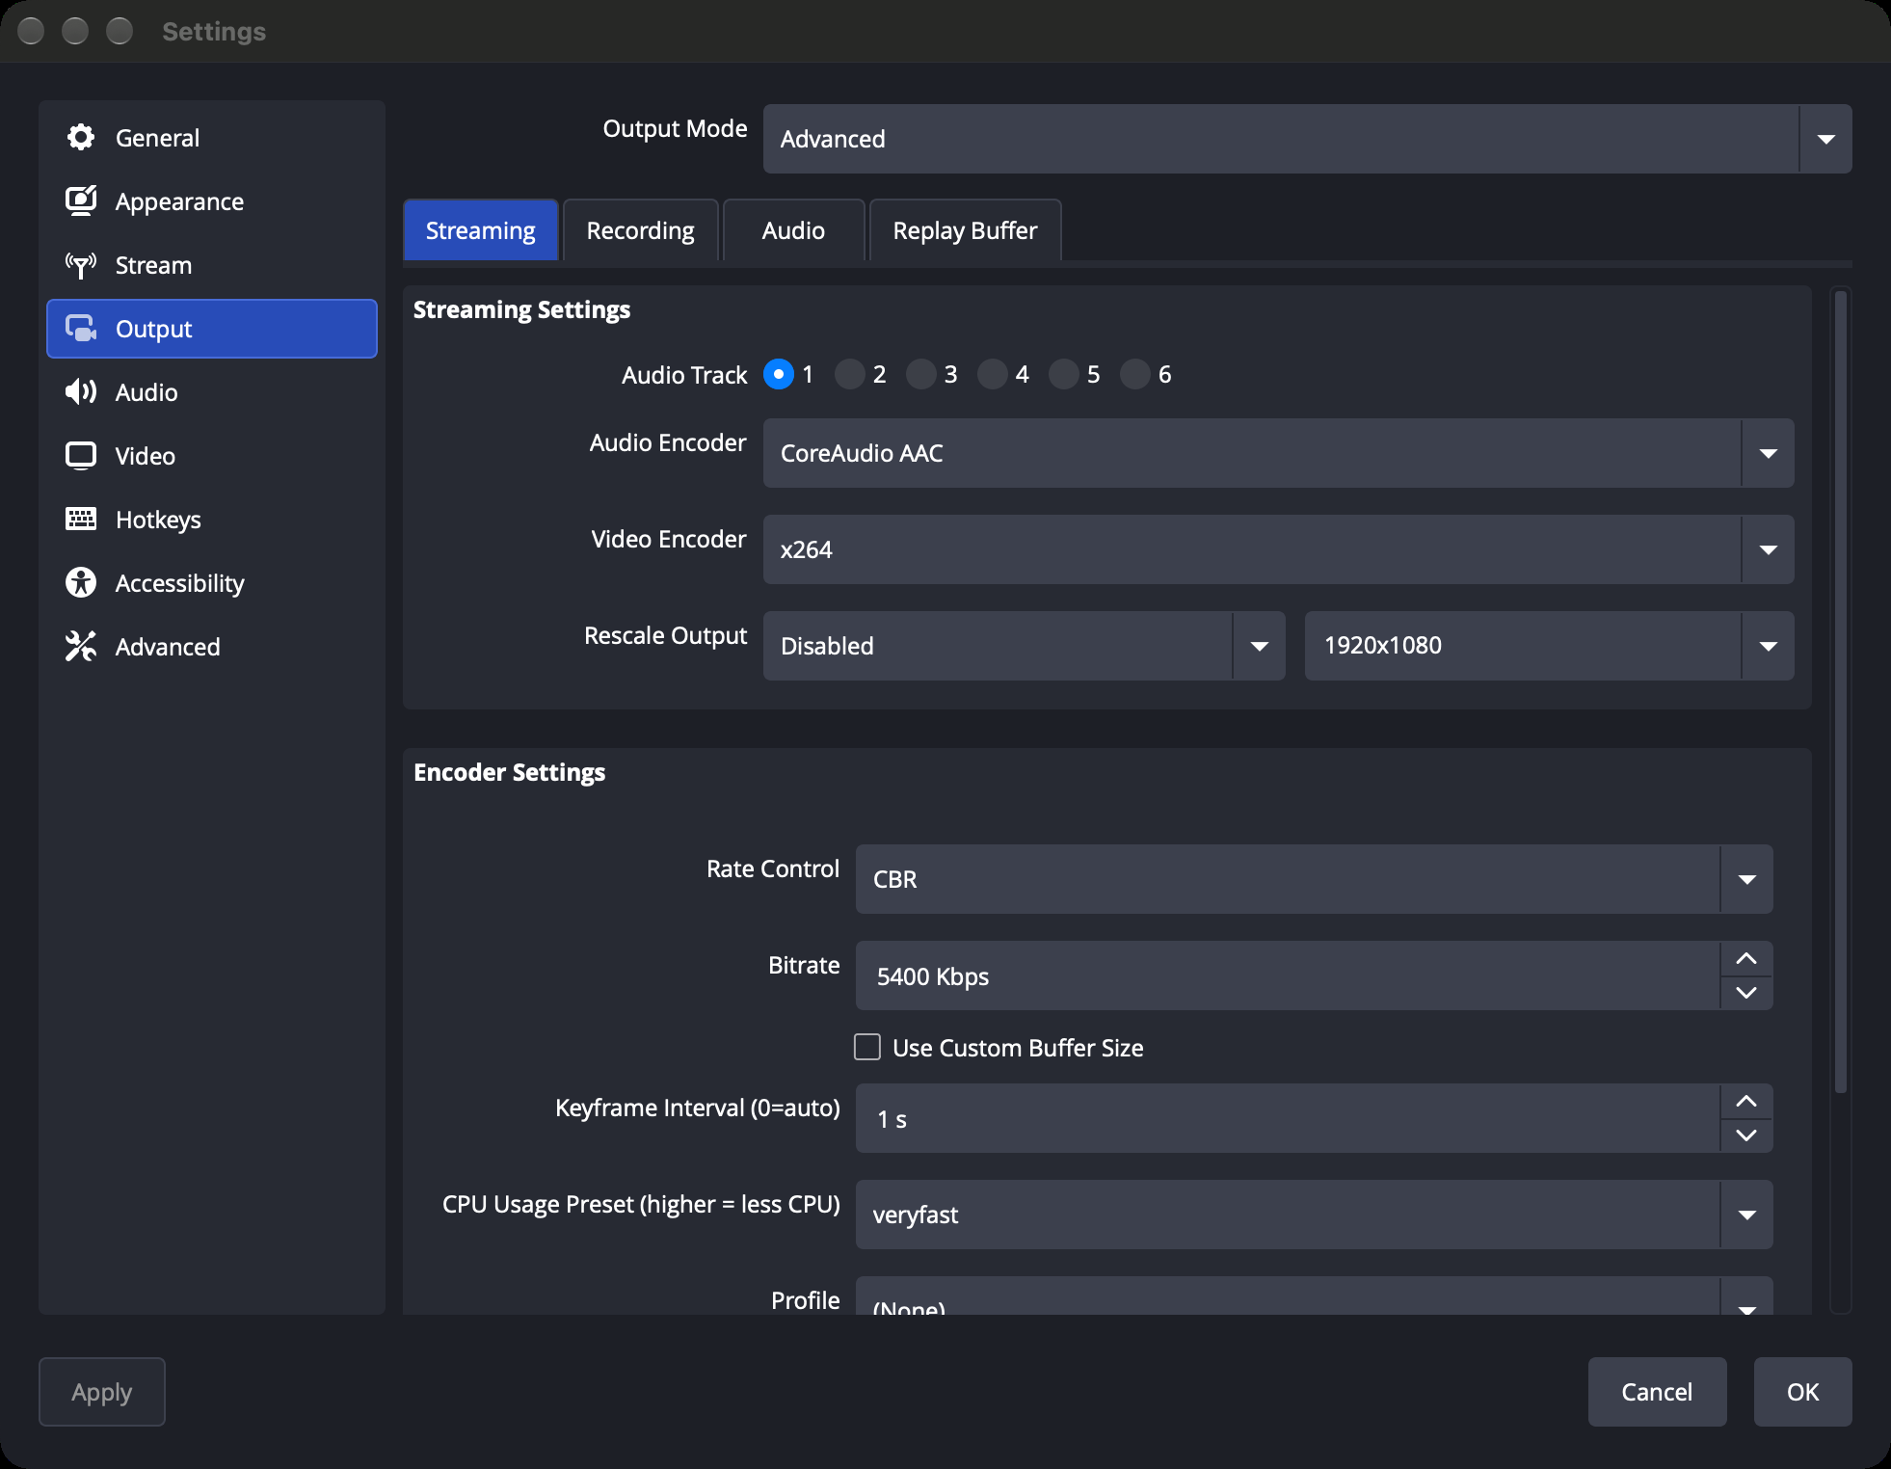
Task: Select audio track 5 radio button
Action: click(x=1064, y=374)
